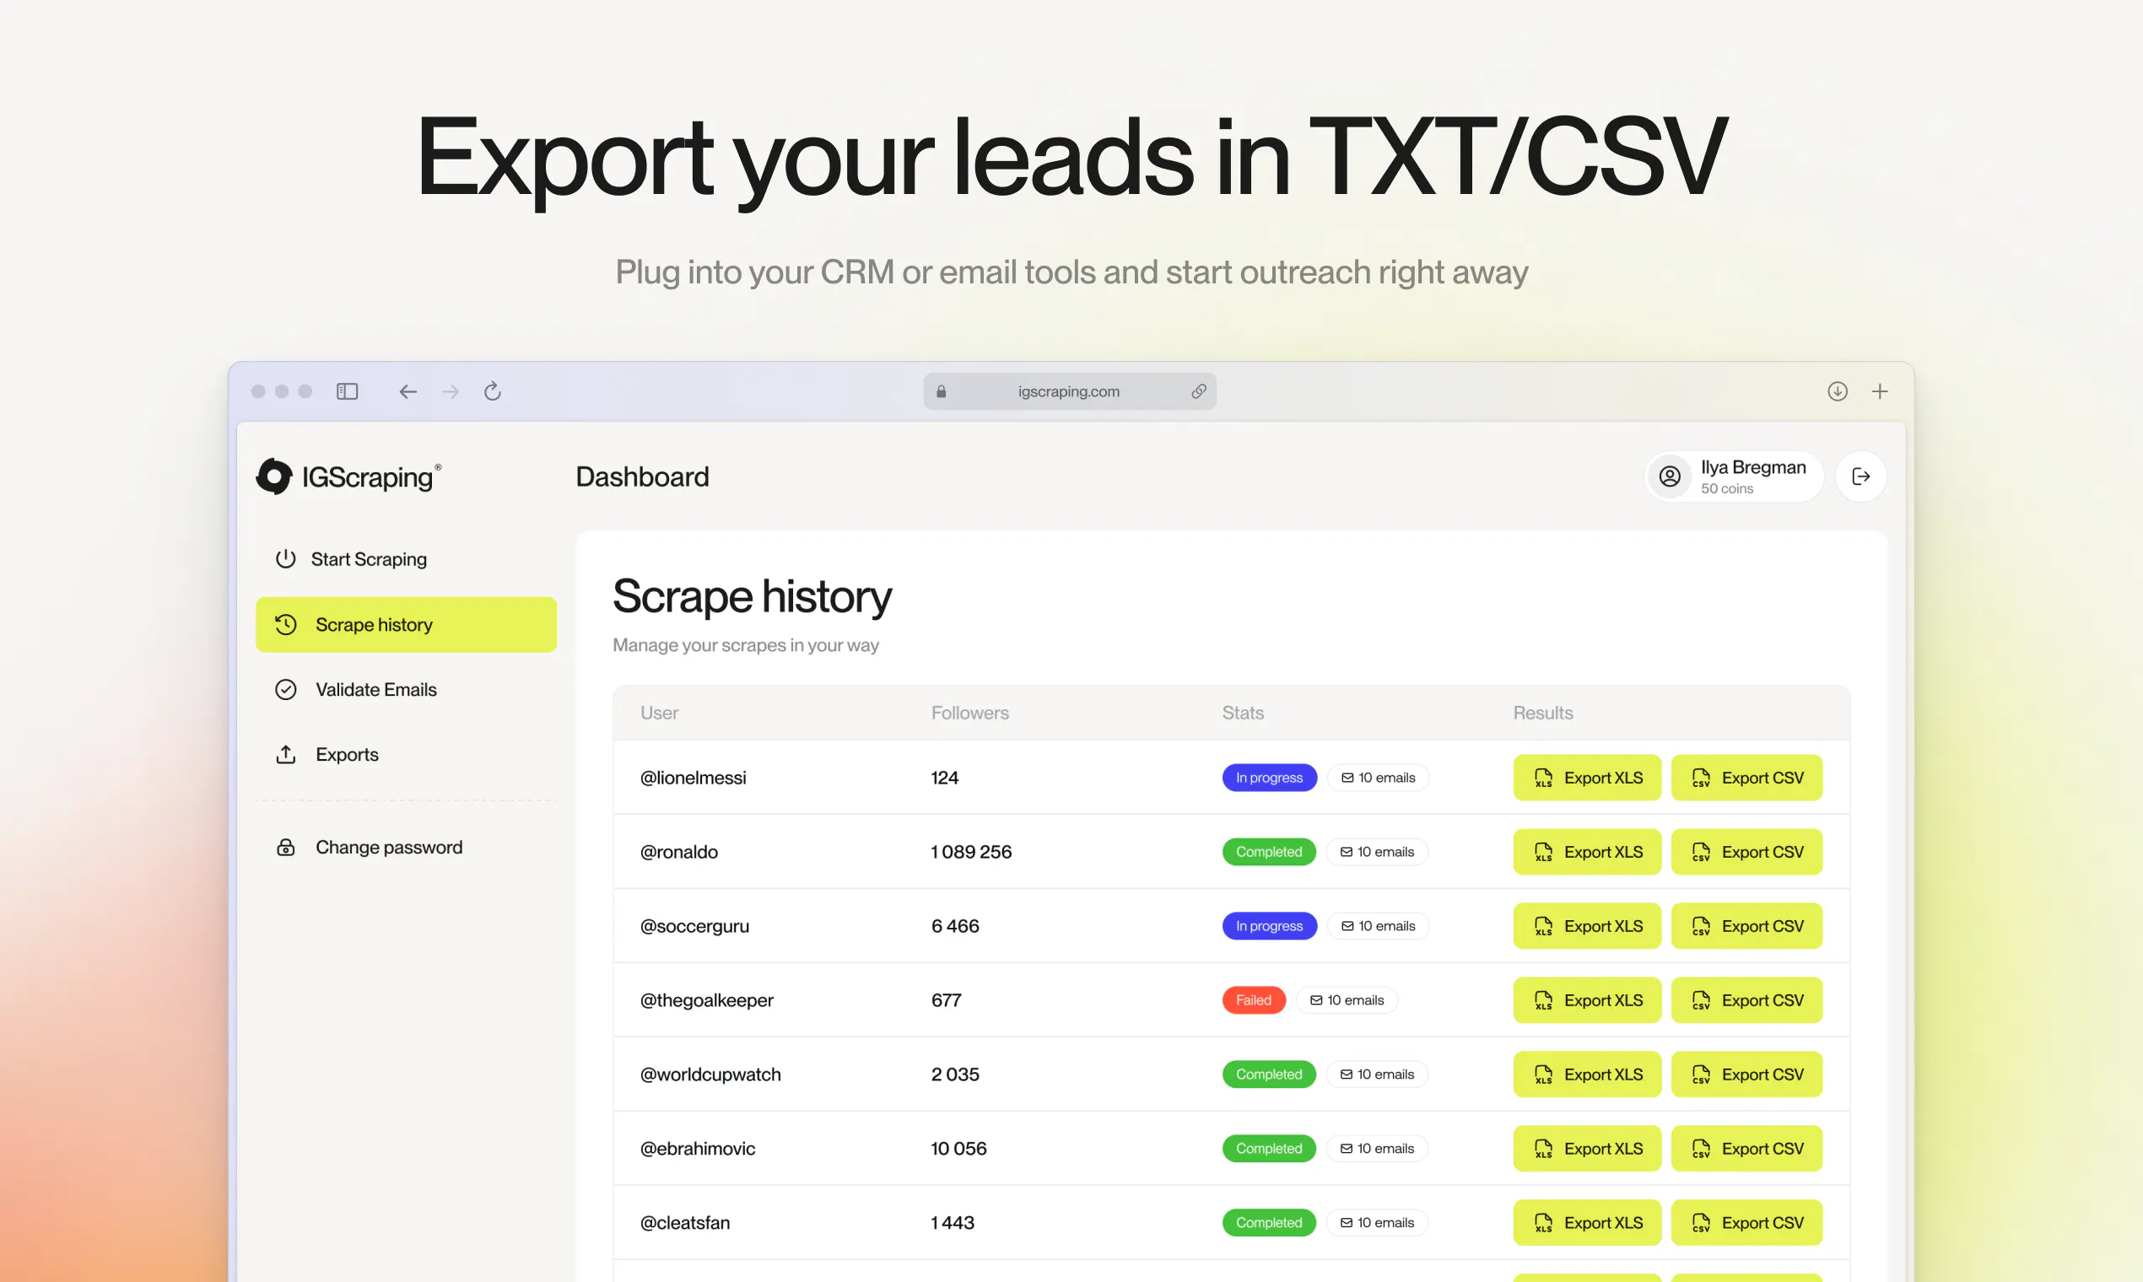2143x1282 pixels.
Task: Log out using the exit icon button
Action: tap(1860, 476)
